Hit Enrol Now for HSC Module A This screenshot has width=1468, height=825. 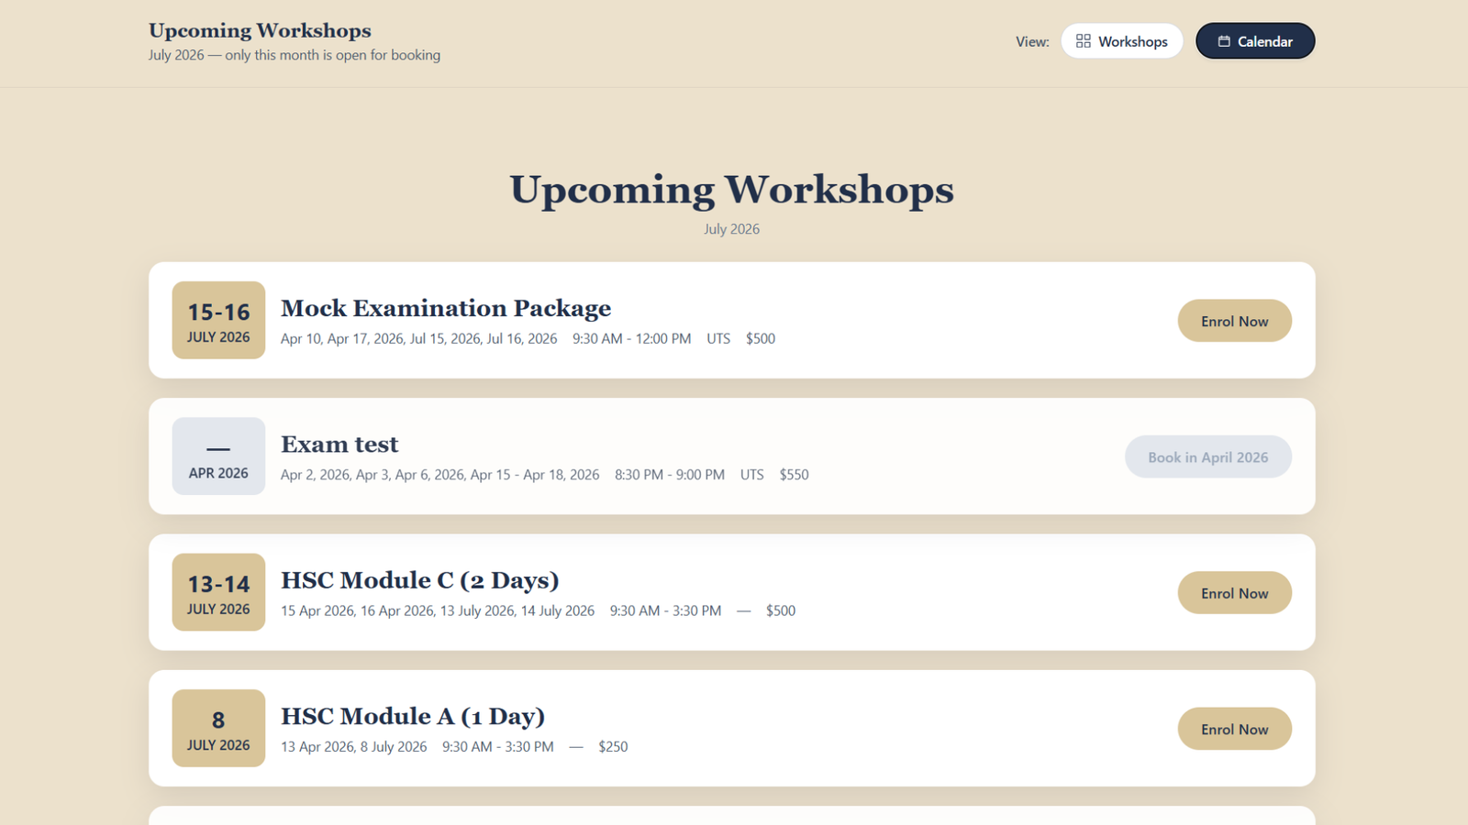(1234, 730)
